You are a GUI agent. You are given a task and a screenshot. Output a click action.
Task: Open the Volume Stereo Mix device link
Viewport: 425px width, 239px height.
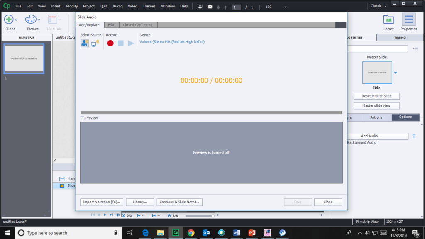pos(172,42)
